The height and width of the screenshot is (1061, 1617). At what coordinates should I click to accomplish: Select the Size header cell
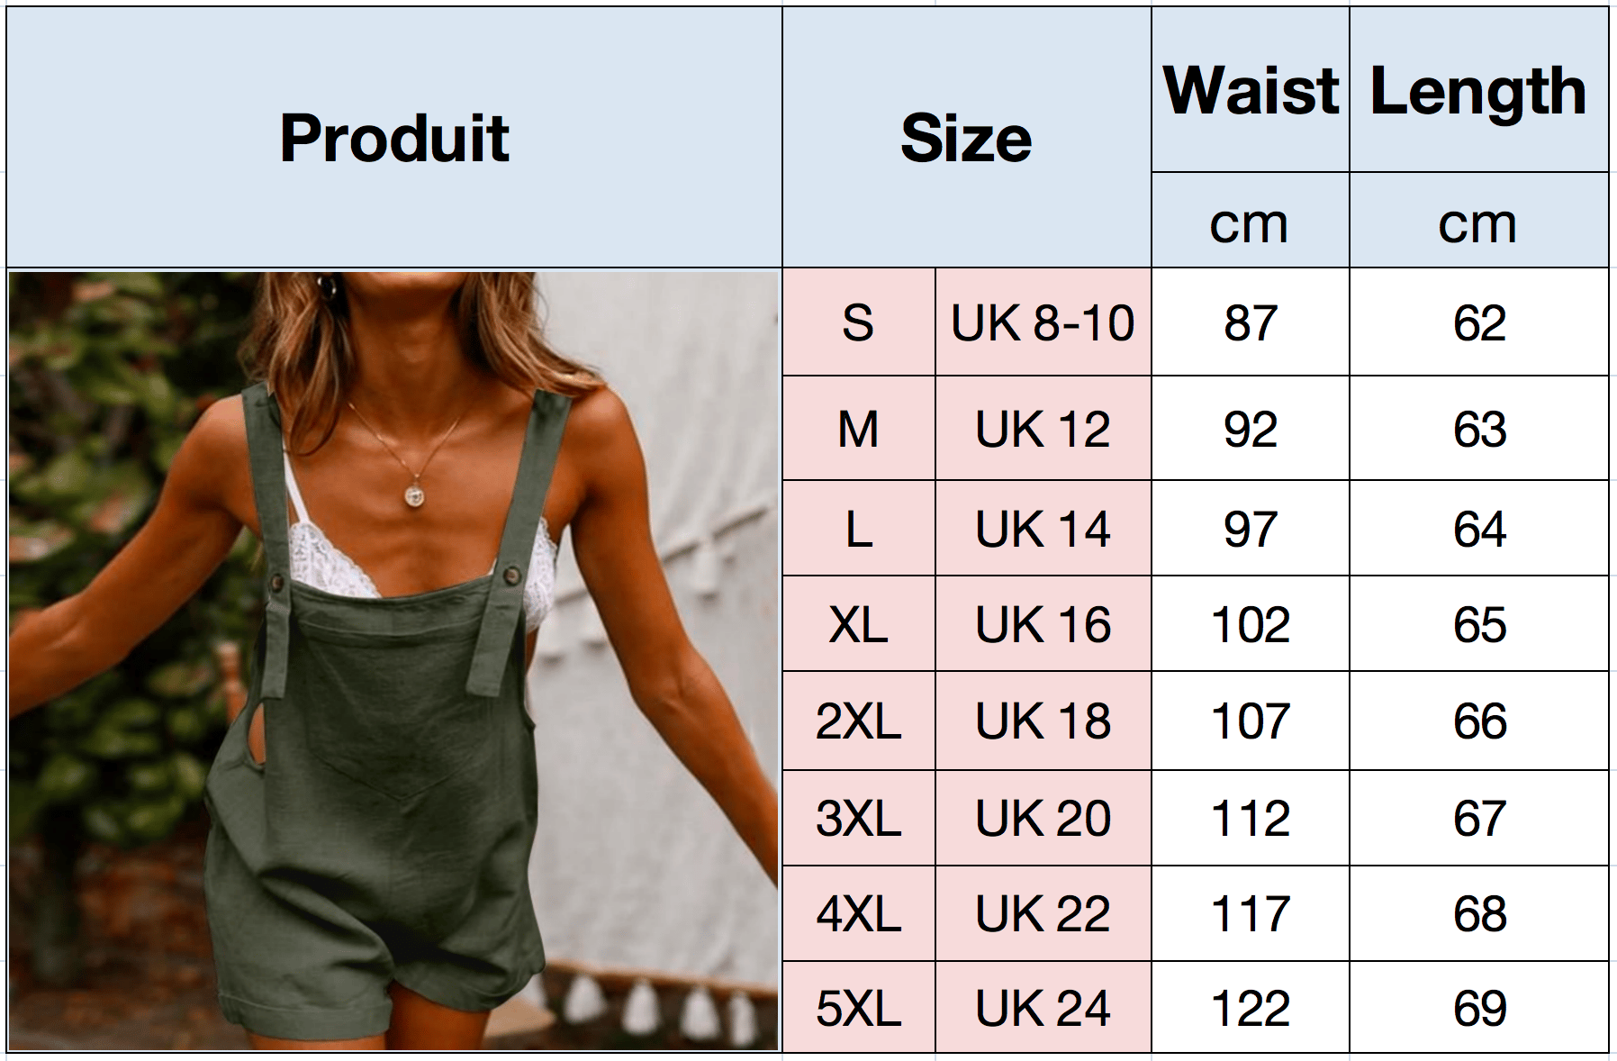966,138
